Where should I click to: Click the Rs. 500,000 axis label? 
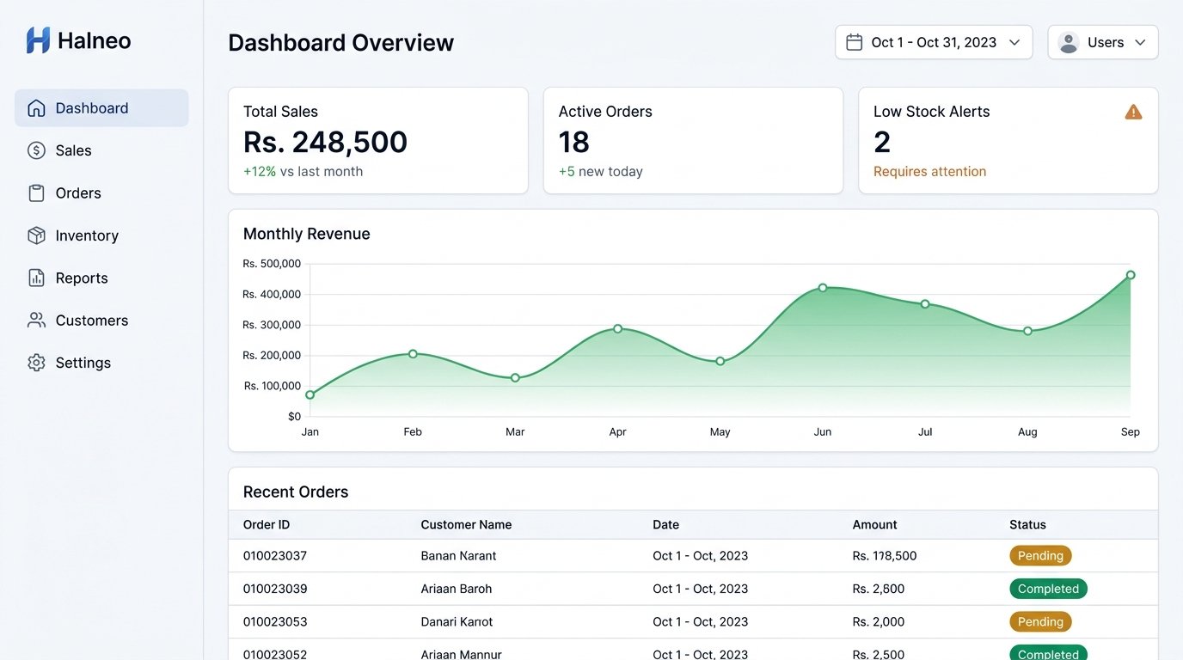pos(272,264)
